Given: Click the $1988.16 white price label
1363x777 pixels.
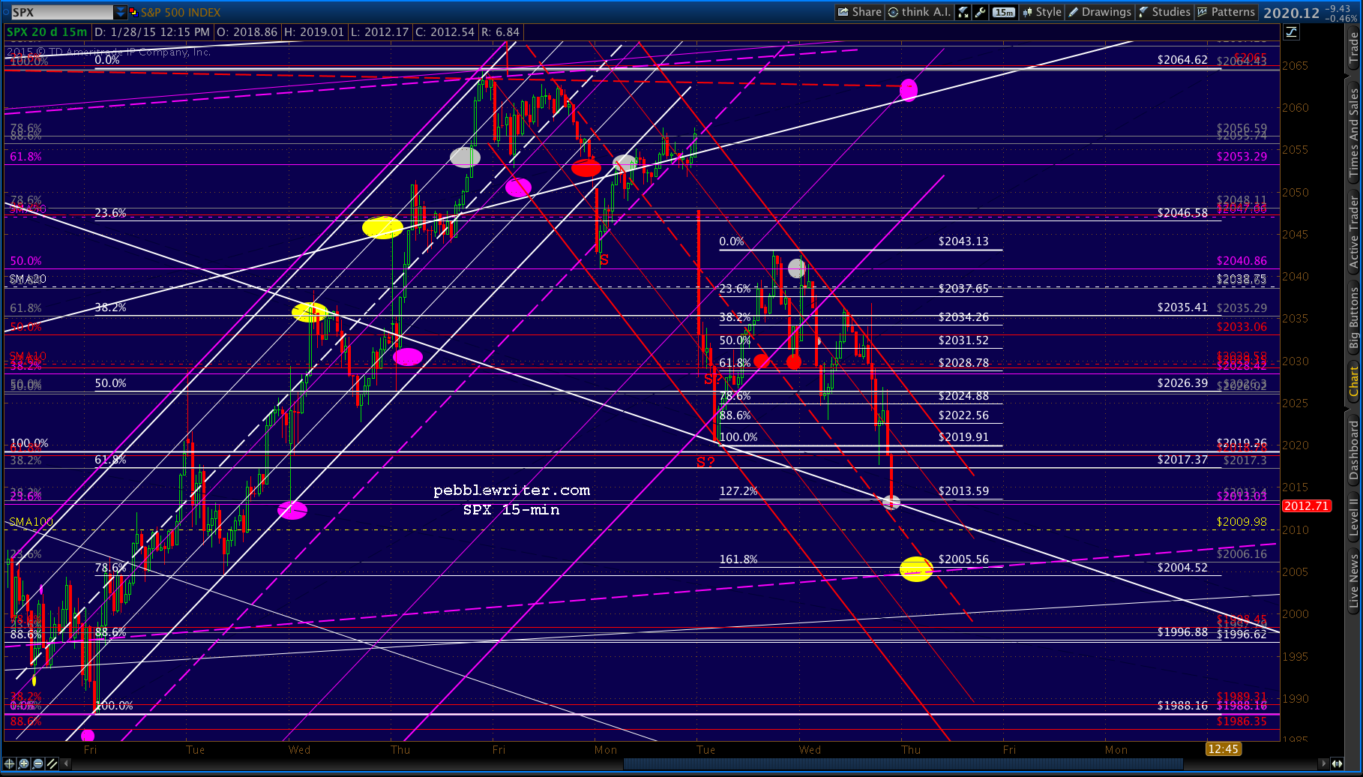Looking at the screenshot, I should pos(1182,706).
